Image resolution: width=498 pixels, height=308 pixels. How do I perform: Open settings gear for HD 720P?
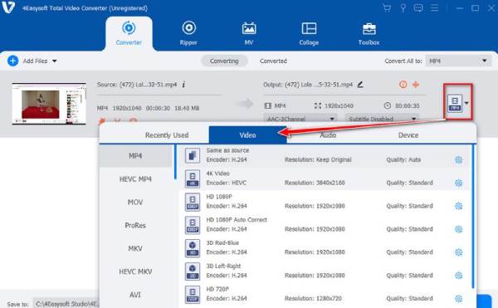tap(458, 299)
